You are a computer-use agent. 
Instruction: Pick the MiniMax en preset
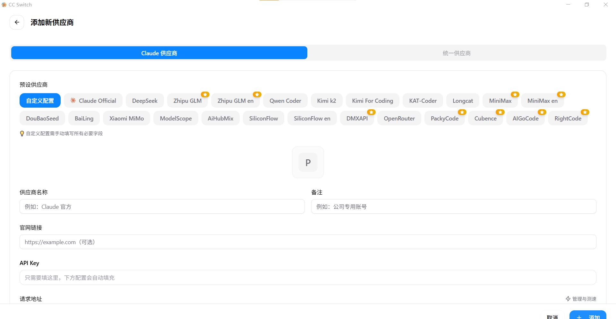click(543, 101)
